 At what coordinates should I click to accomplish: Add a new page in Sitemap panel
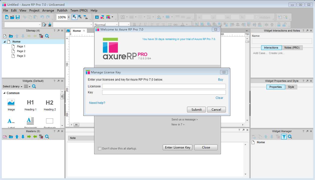(x=5, y=36)
